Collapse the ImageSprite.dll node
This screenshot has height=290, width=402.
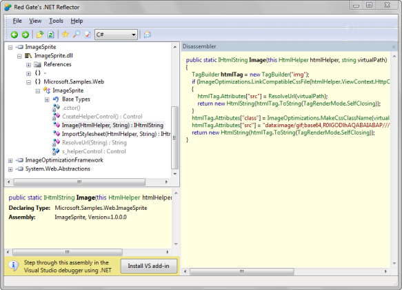coord(19,56)
